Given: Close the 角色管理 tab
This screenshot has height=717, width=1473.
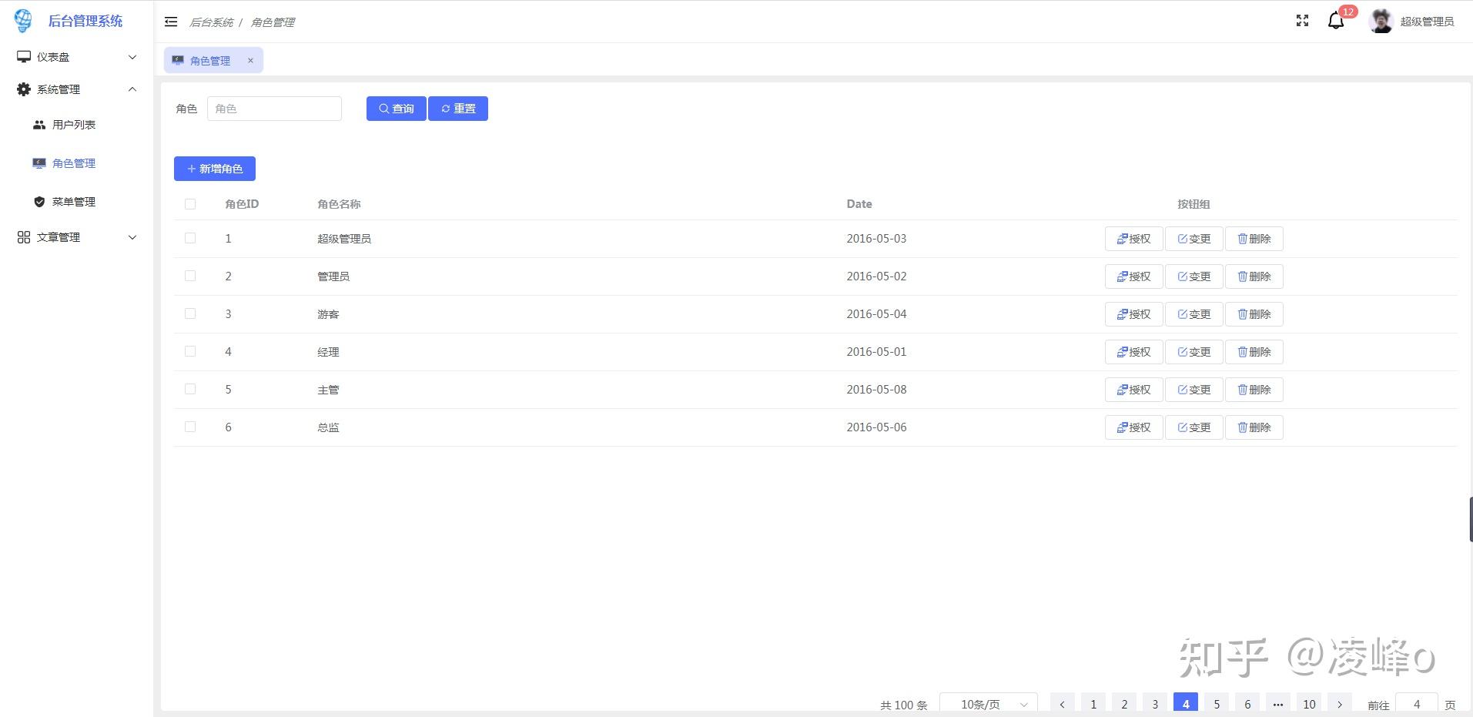Looking at the screenshot, I should 250,60.
